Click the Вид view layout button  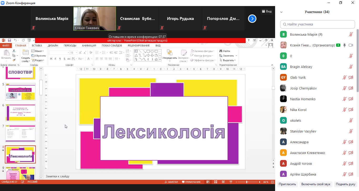coord(266,11)
